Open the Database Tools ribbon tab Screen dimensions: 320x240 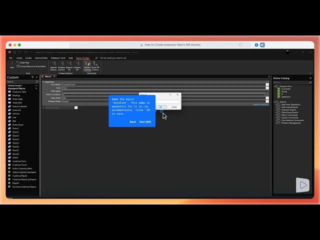tap(58, 58)
